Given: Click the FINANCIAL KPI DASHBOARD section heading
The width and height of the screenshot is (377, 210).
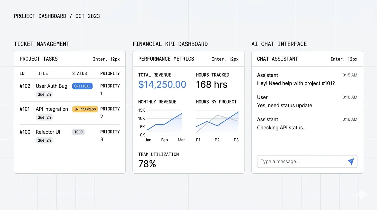Looking at the screenshot, I should pyautogui.click(x=170, y=44).
